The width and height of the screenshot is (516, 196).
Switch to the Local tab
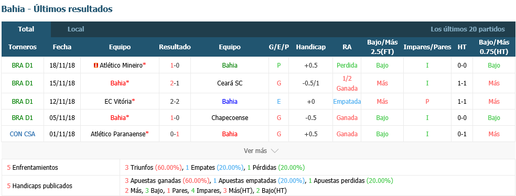point(76,29)
